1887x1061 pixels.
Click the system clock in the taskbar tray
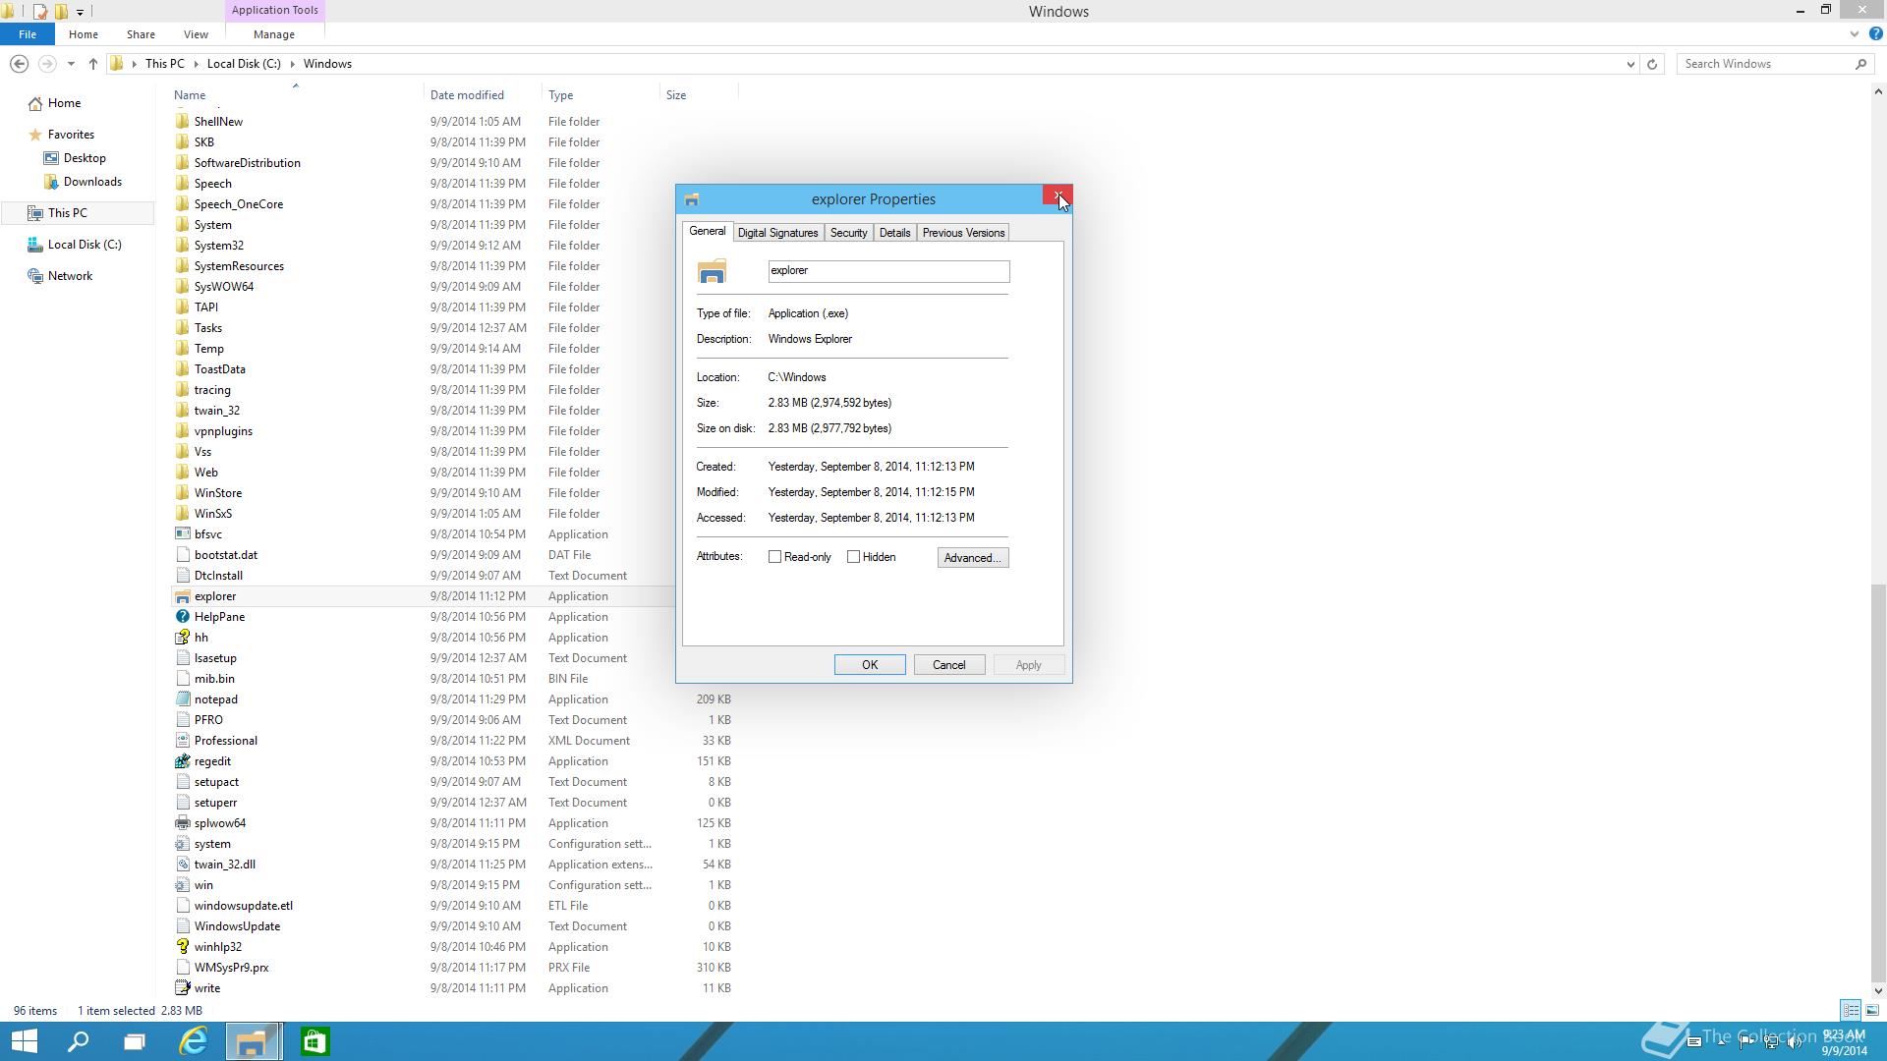point(1843,1042)
